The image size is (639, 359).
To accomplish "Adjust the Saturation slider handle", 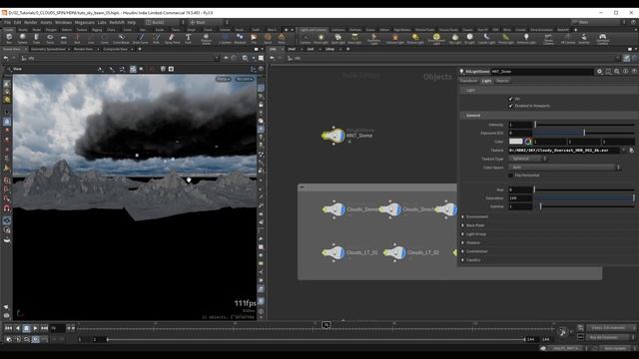I will pyautogui.click(x=633, y=197).
